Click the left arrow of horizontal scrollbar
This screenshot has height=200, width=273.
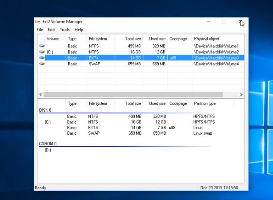pos(41,94)
